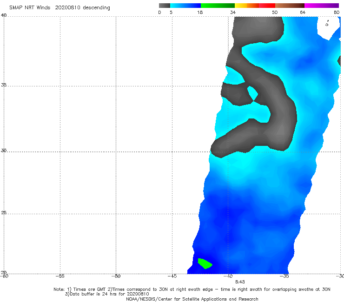Click the note line starting 'Note: 1) Times are GMT'
The image size is (344, 302).
click(x=192, y=289)
